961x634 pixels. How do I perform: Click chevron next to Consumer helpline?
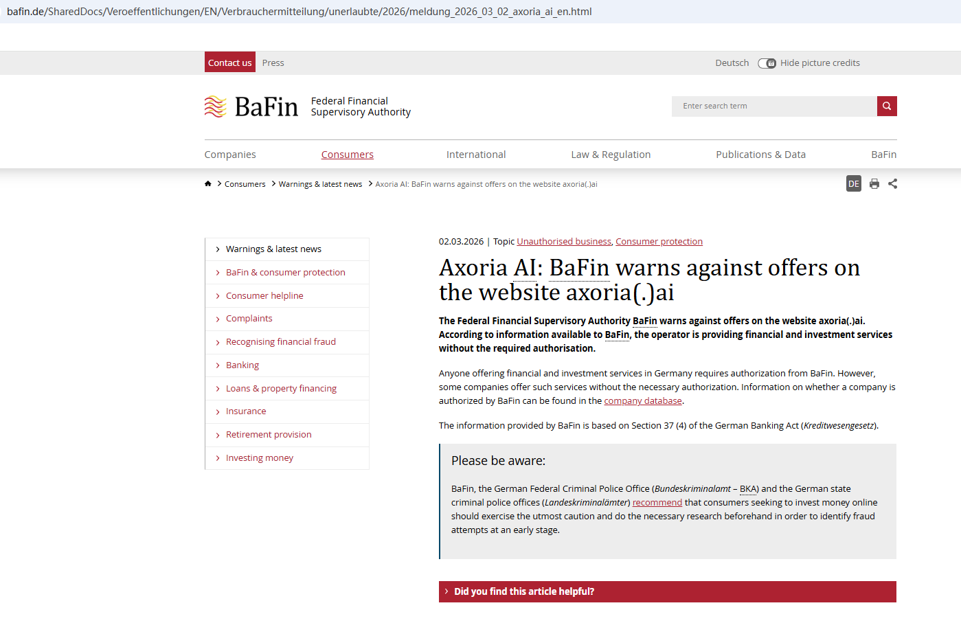pyautogui.click(x=218, y=296)
